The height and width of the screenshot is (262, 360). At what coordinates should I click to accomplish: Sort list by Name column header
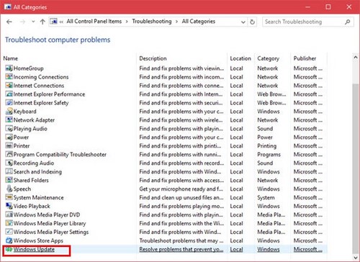11,58
